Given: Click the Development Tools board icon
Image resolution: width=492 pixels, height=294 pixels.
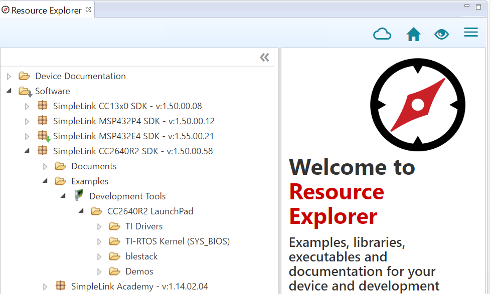Looking at the screenshot, I should coord(79,195).
